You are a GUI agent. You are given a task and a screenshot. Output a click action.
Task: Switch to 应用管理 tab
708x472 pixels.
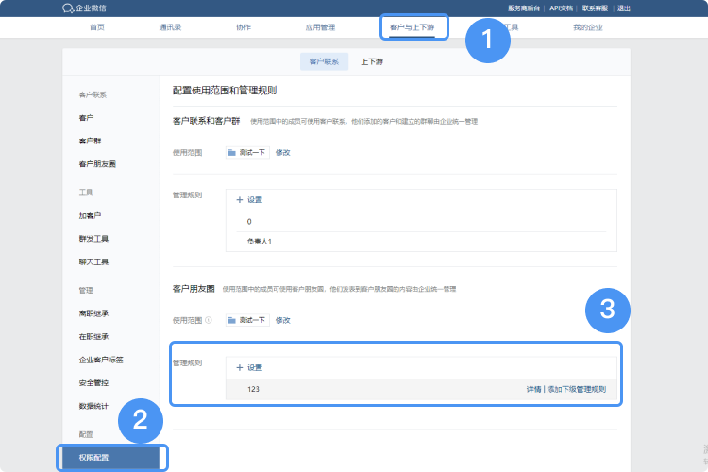coord(320,27)
